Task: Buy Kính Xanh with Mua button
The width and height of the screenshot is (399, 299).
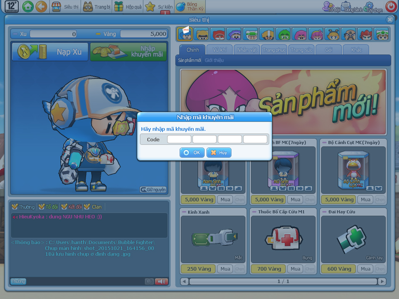Action: pyautogui.click(x=225, y=269)
